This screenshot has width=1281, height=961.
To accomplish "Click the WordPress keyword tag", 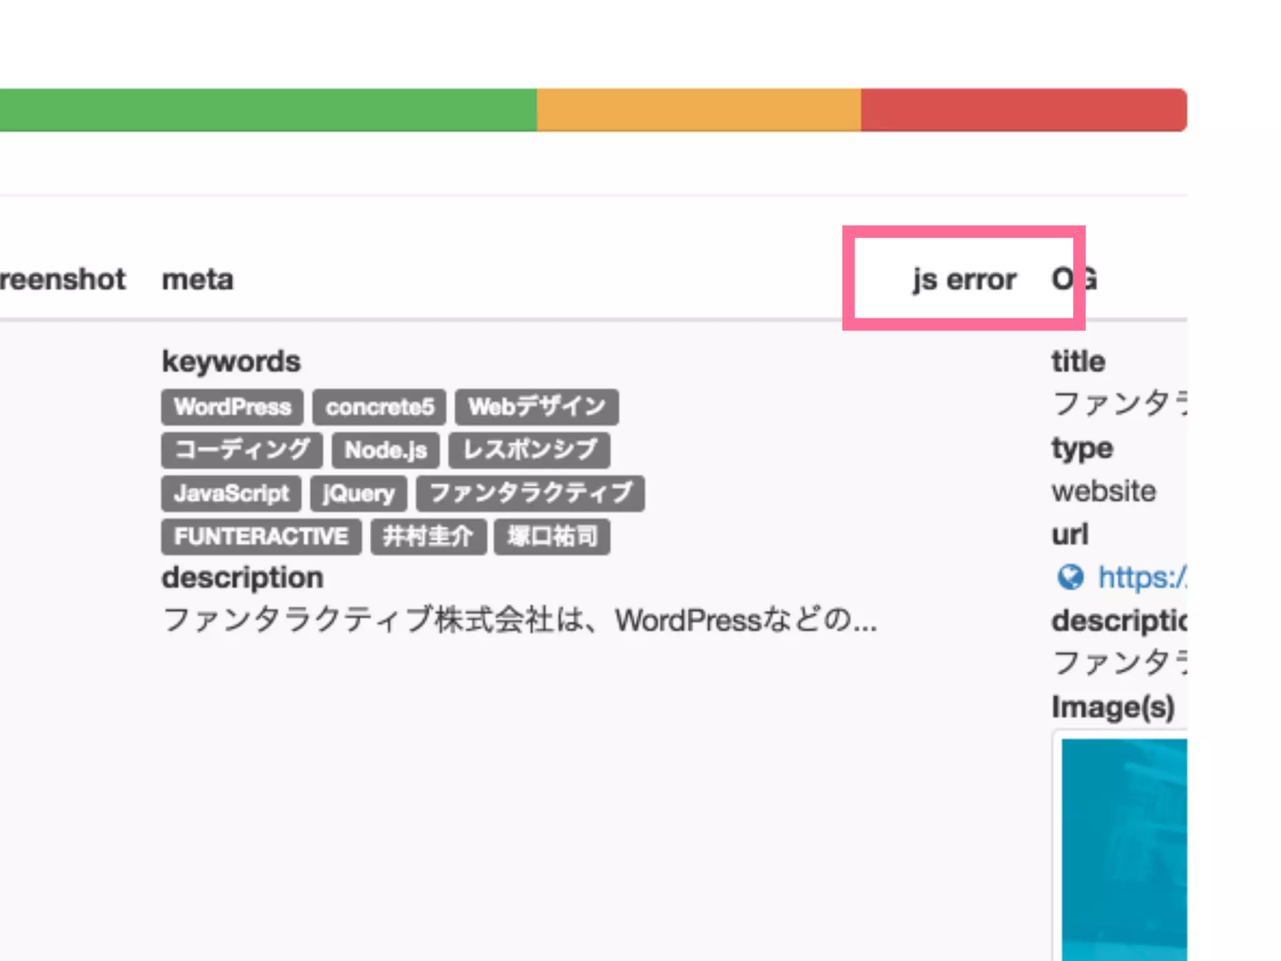I will [x=232, y=407].
